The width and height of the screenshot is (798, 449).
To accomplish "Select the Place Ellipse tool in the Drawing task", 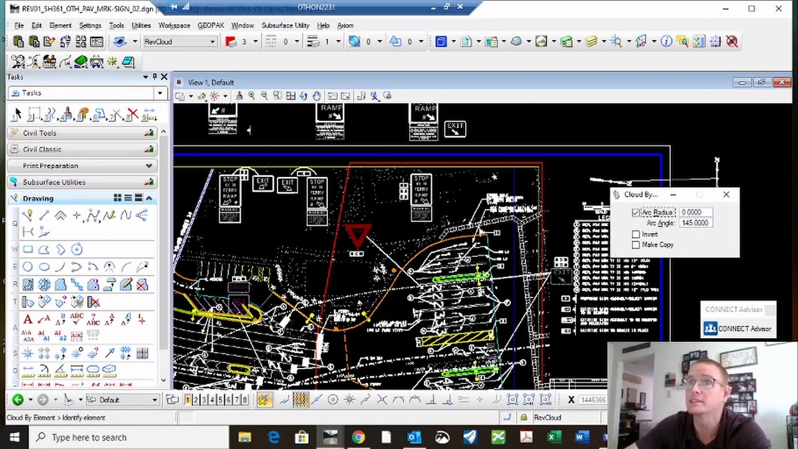I will click(x=44, y=267).
